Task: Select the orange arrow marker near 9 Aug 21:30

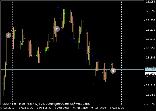Action: pos(113,71)
